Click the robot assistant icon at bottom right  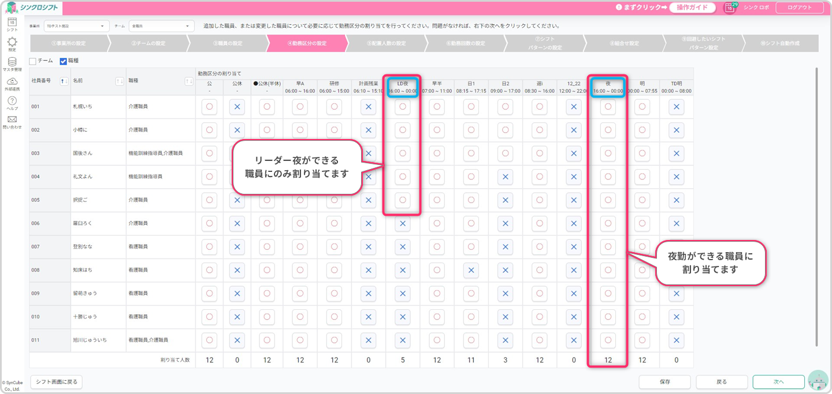click(818, 381)
